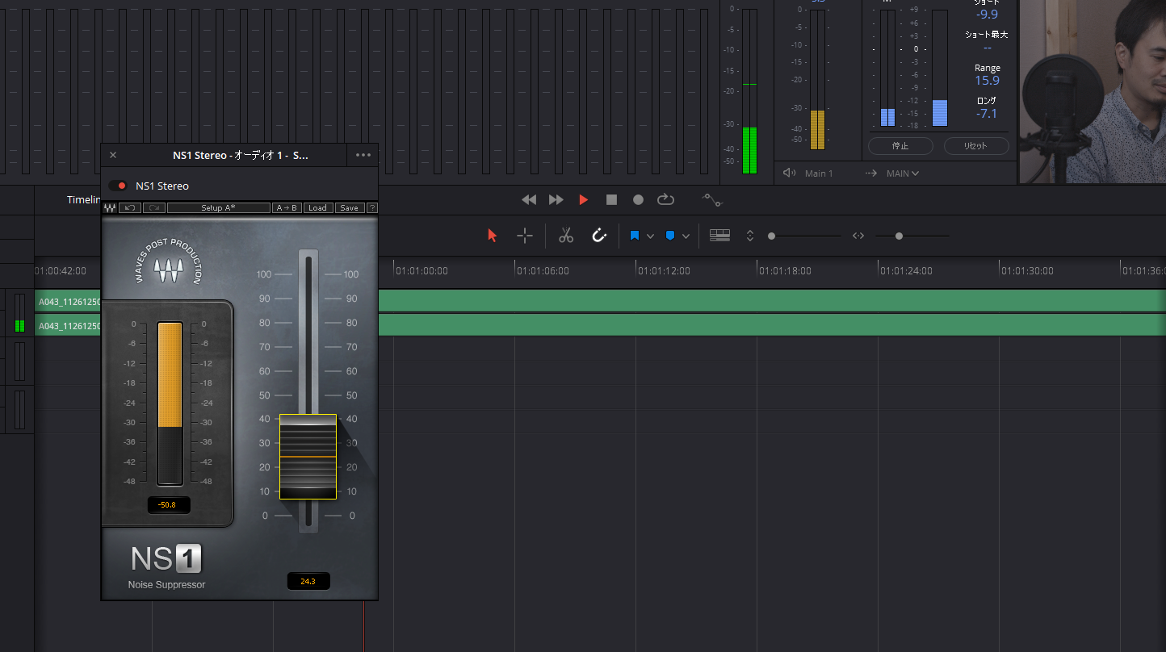This screenshot has height=652, width=1166.
Task: Open the timeline view options icon
Action: [x=719, y=236]
